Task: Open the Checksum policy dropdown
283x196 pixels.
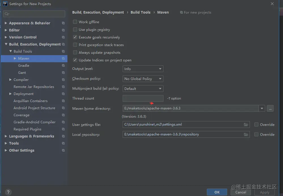Action: point(143,79)
